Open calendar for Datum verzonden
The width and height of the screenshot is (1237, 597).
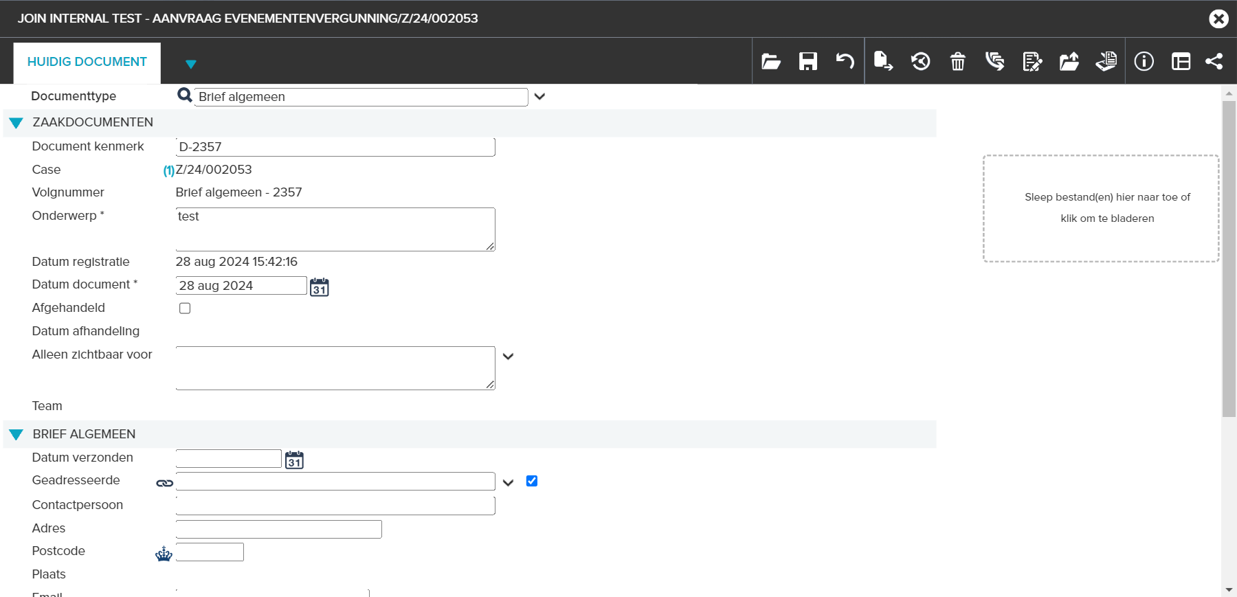coord(294,460)
